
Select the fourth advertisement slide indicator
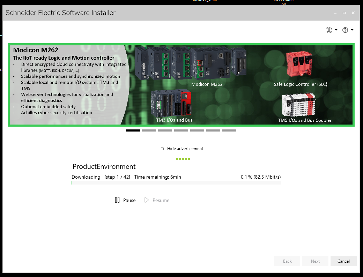coord(181,130)
